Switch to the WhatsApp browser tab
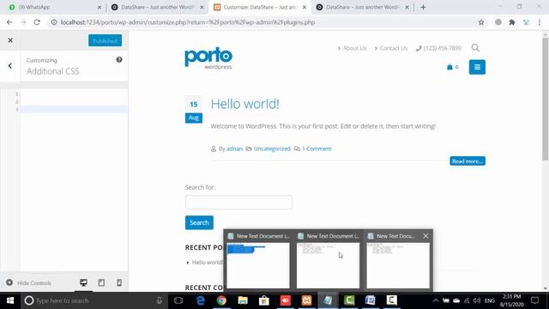The height and width of the screenshot is (309, 549). 55,7
